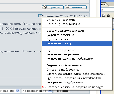Select "Копировать изображение" entry
The width and height of the screenshot is (114, 94).
77,54
